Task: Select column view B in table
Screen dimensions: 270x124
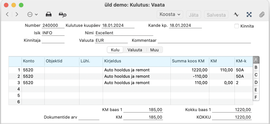Action: point(256,67)
